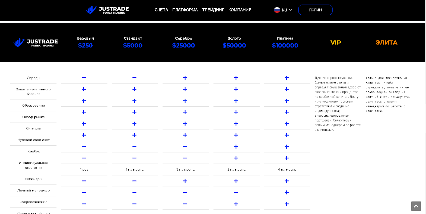This screenshot has width=426, height=214.
Task: Select the Стандарт account tier heading
Action: pyautogui.click(x=133, y=38)
